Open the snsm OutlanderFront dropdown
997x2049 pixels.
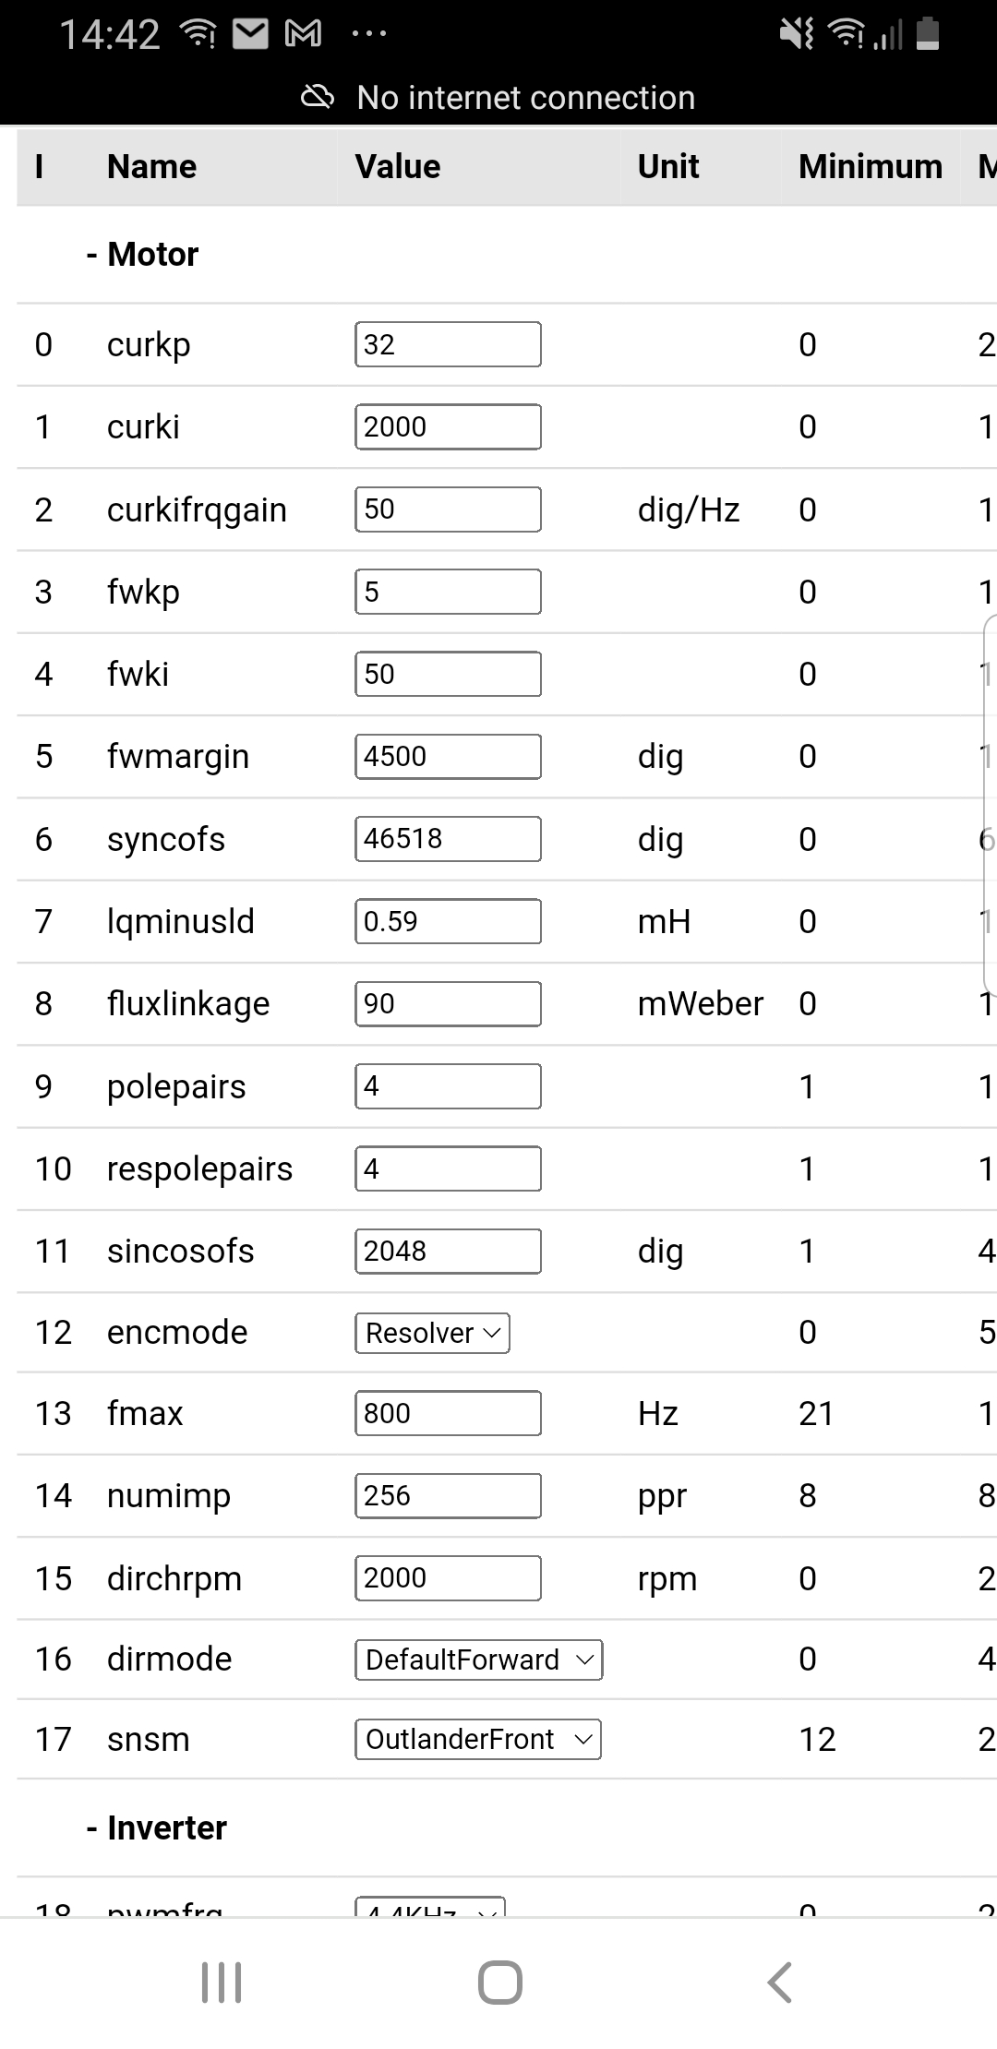(x=477, y=1739)
